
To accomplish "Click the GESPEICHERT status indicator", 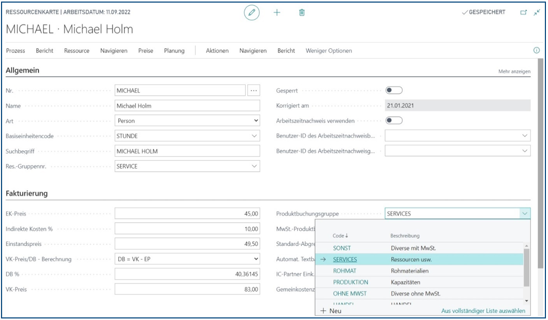I will click(x=484, y=12).
